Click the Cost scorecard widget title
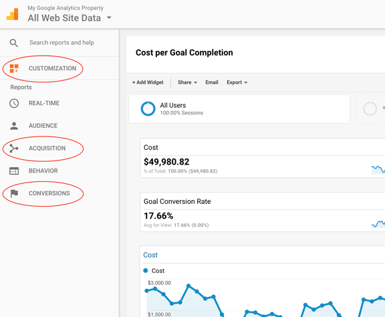Image resolution: width=385 pixels, height=317 pixels. 151,147
